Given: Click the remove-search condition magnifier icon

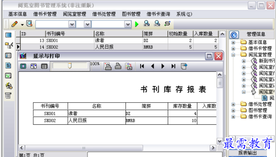Looking at the screenshot, I should point(157,24).
